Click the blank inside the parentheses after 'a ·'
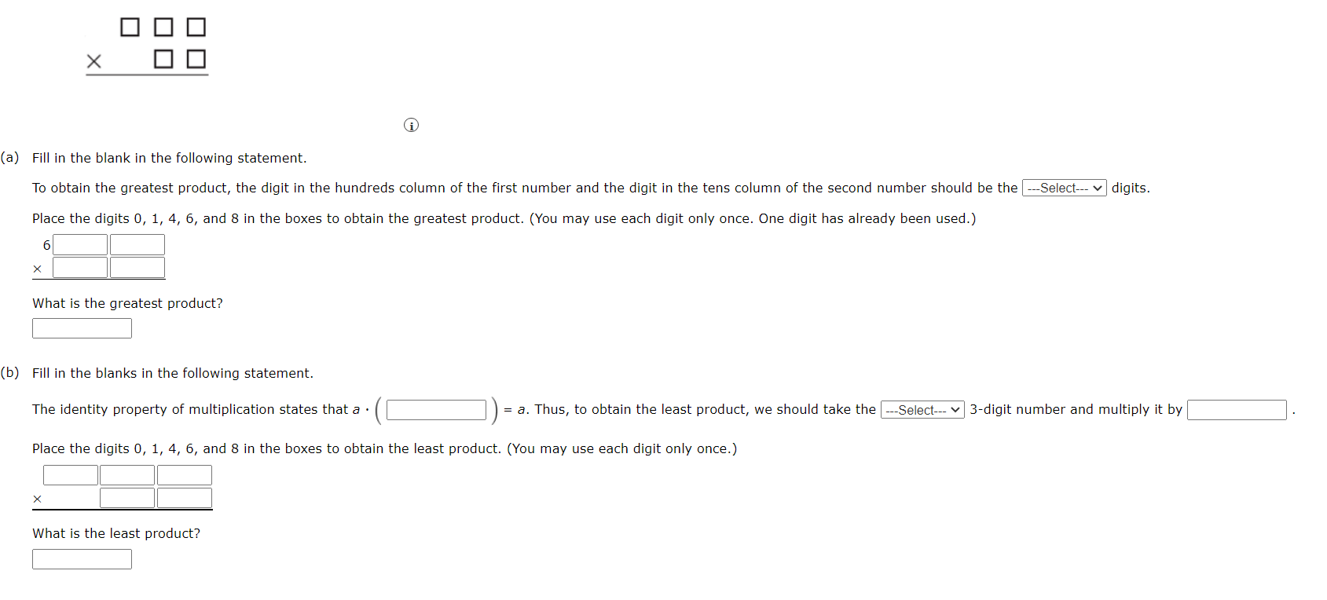The width and height of the screenshot is (1327, 600). click(436, 409)
